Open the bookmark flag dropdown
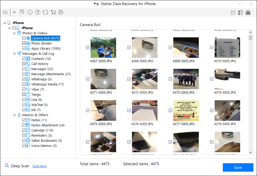Viewport: 257px width, 176px height. (22, 12)
